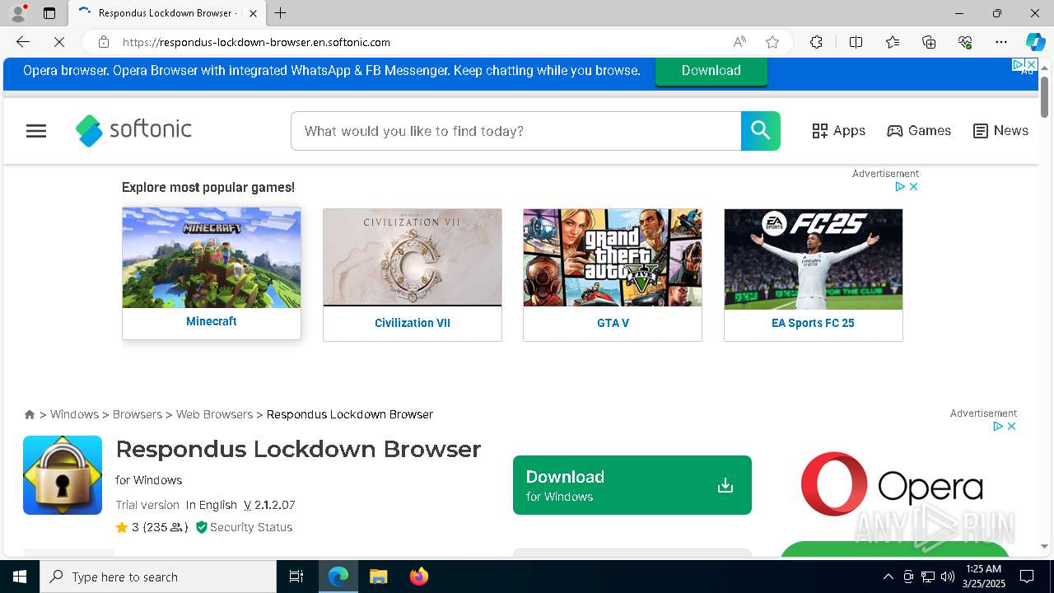The image size is (1054, 593).
Task: Open Collections in Edge
Action: pyautogui.click(x=929, y=42)
